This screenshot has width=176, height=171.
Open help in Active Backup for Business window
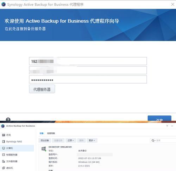[167, 126]
